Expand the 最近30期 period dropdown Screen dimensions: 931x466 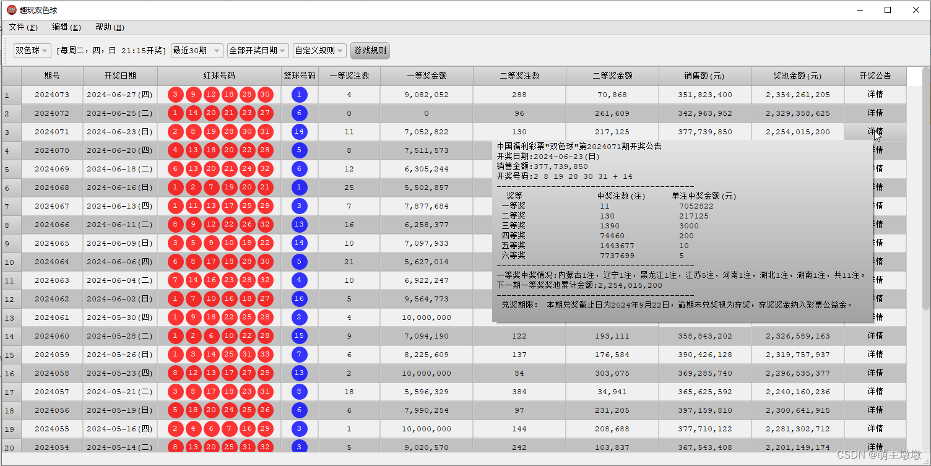click(x=197, y=51)
